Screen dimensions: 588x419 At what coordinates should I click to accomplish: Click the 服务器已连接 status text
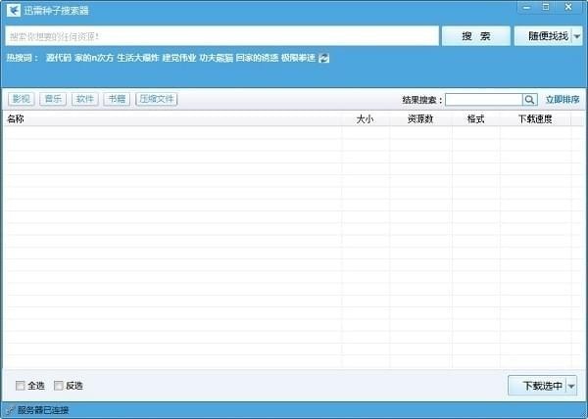pyautogui.click(x=43, y=410)
